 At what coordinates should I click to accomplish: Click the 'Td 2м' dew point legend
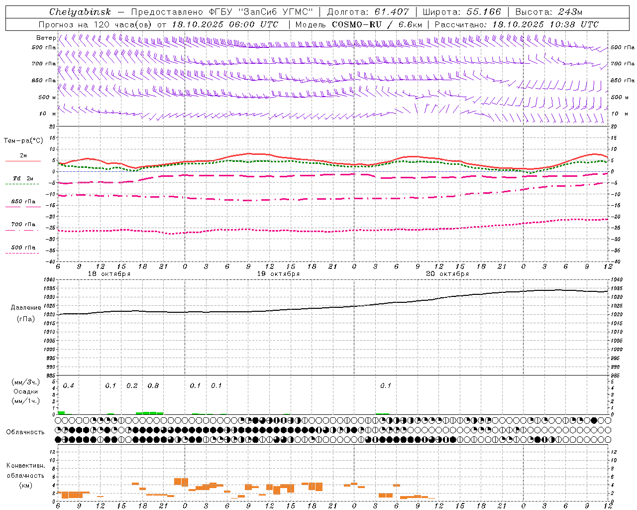click(23, 178)
